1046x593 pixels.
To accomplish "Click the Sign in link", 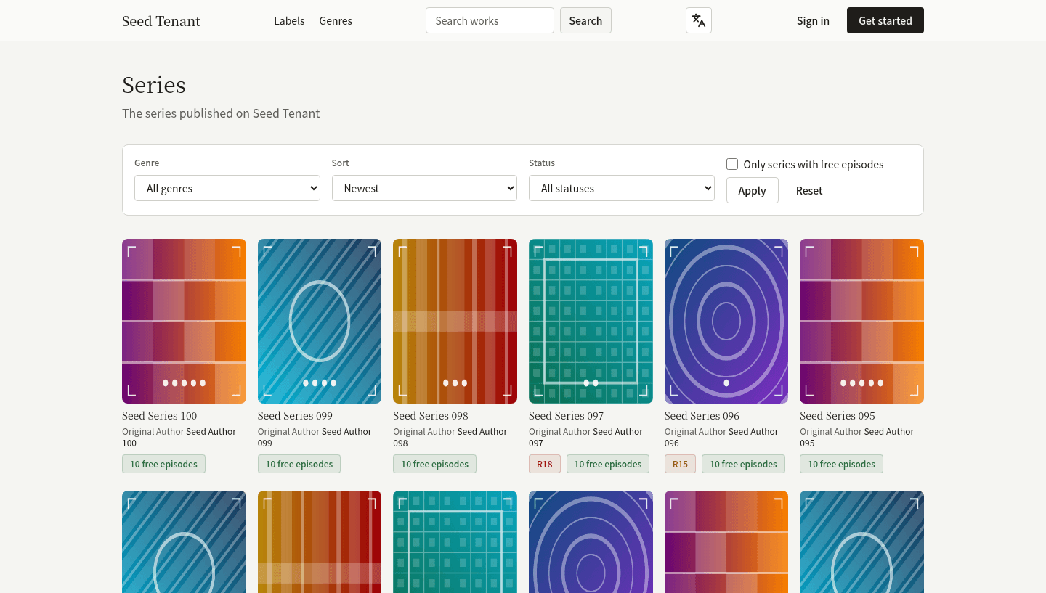I will [x=813, y=21].
